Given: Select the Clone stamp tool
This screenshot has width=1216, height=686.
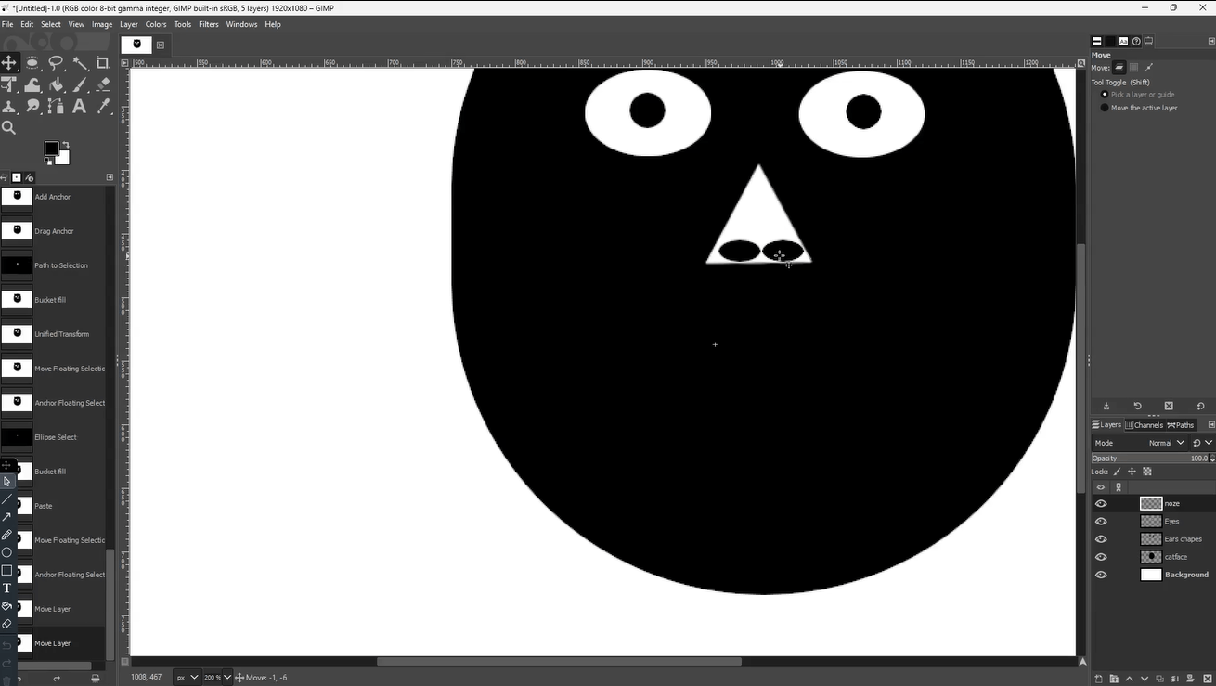Looking at the screenshot, I should pos(9,106).
